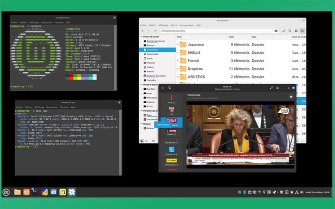Toggle location entry mode in file manager toolbar
The height and width of the screenshot is (209, 335).
[283, 31]
